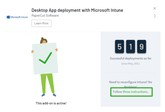The width and height of the screenshot is (165, 112).
Task: Click the Microsoft Intune logo
Action: coord(17,17)
